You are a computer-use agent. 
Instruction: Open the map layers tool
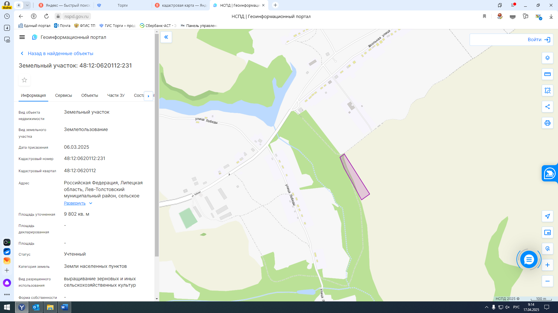click(548, 58)
